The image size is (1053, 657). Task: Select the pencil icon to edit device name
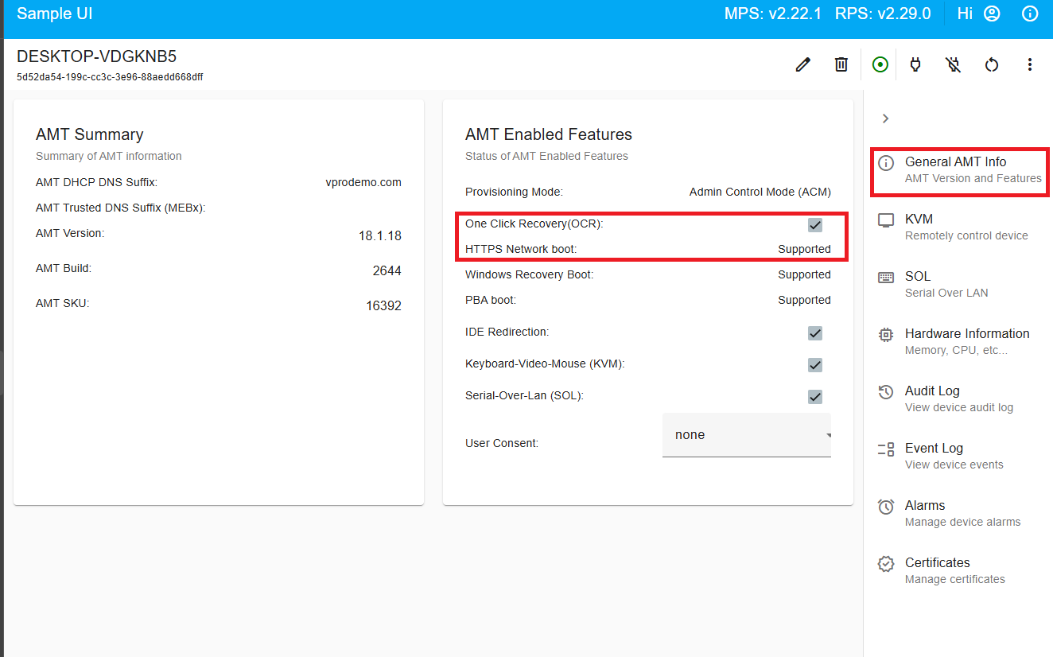pyautogui.click(x=802, y=64)
